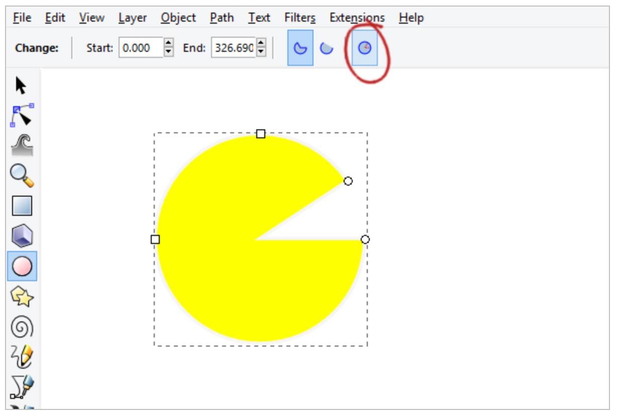
Task: Select the Ellipse and arc tool
Action: click(22, 266)
